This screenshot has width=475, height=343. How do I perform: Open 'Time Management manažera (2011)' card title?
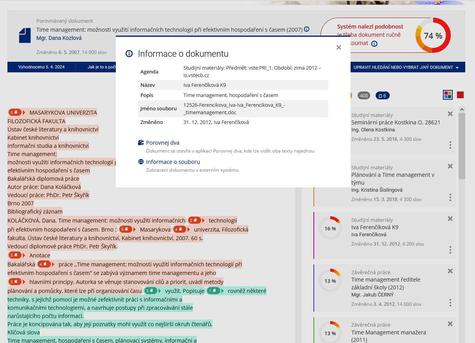(x=389, y=336)
